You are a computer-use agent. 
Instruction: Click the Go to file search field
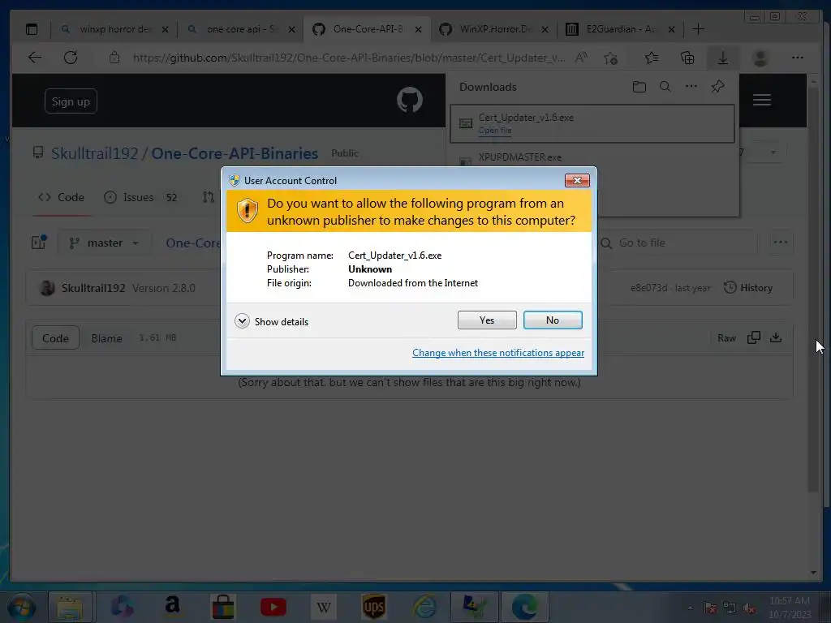point(678,243)
